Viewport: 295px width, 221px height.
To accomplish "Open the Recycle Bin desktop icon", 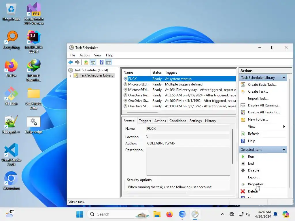I will 11,12.
